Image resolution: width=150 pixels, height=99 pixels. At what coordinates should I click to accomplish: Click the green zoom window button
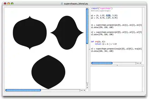tap(12, 4)
